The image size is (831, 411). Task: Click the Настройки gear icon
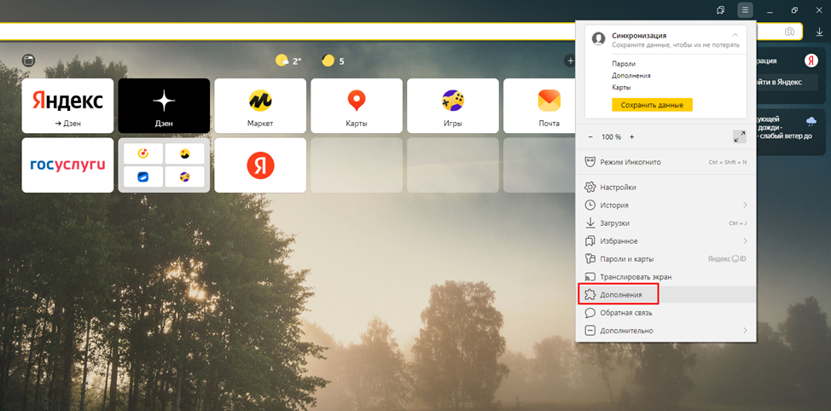point(589,188)
